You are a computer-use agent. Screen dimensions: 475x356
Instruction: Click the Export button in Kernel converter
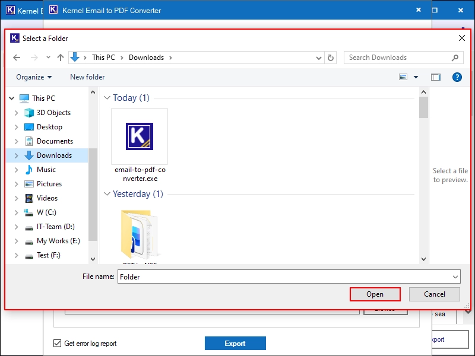pos(235,344)
